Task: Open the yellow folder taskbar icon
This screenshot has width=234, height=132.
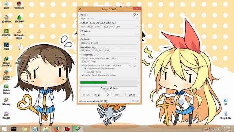Action: tap(46, 129)
